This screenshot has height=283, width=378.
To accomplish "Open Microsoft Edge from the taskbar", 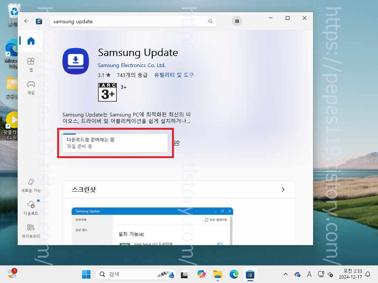I will click(x=234, y=274).
